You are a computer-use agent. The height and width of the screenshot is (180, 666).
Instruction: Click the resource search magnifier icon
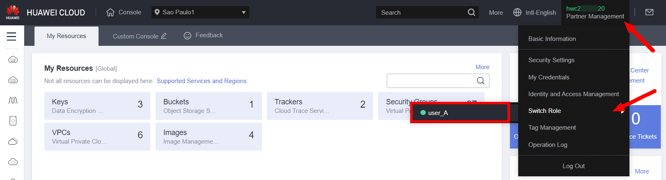(x=480, y=81)
